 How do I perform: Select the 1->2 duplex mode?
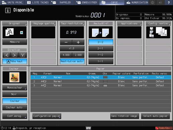[101, 55]
